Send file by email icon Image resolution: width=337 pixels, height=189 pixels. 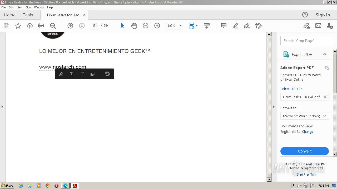pos(318,26)
